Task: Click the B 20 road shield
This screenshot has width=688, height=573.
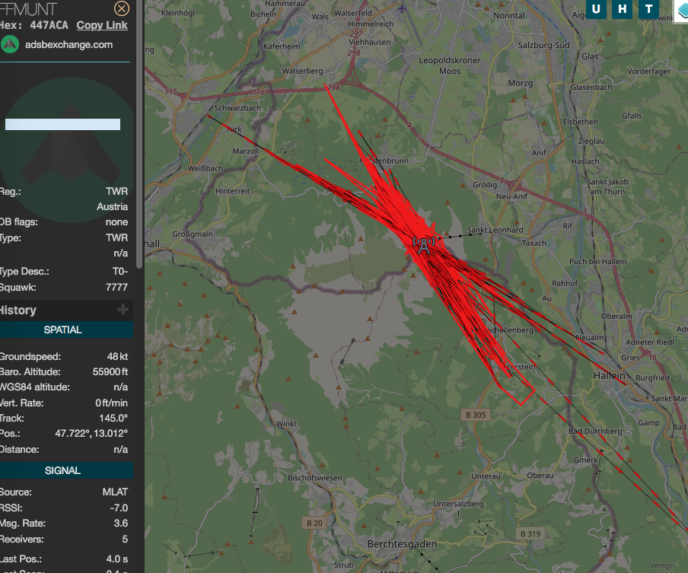Action: [x=314, y=523]
